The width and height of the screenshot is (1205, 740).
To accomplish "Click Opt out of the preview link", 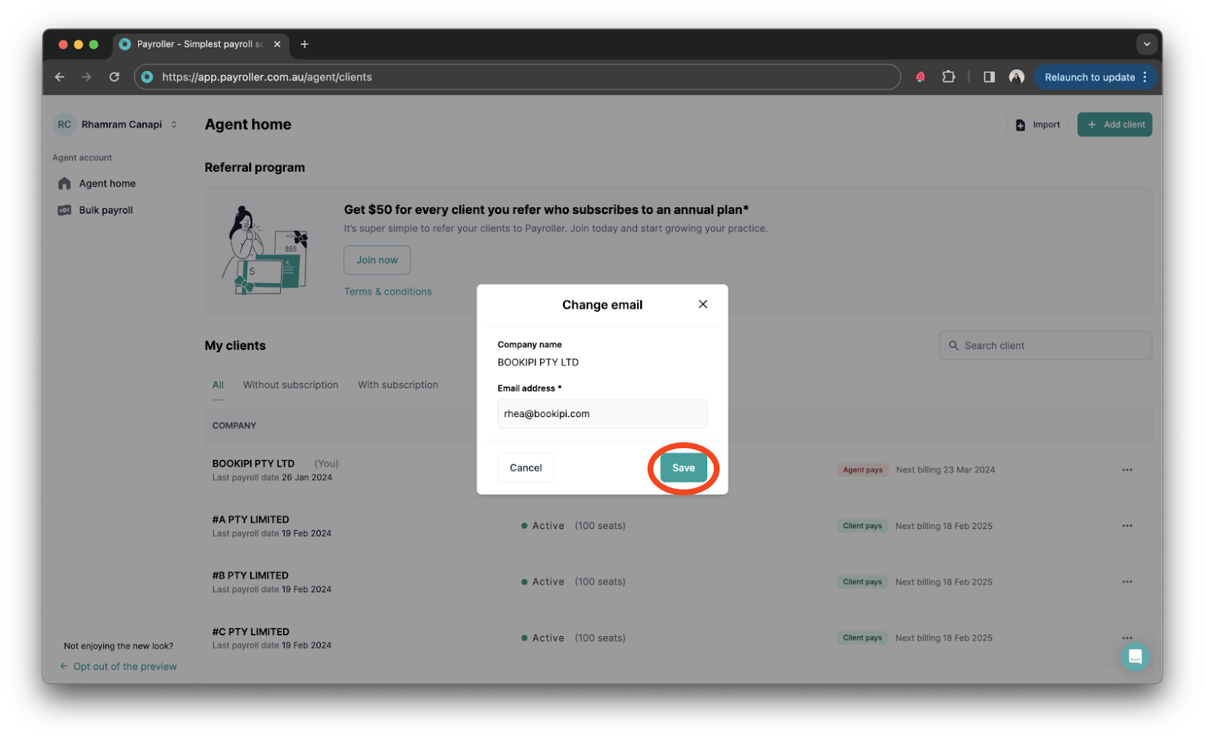I will [x=118, y=666].
